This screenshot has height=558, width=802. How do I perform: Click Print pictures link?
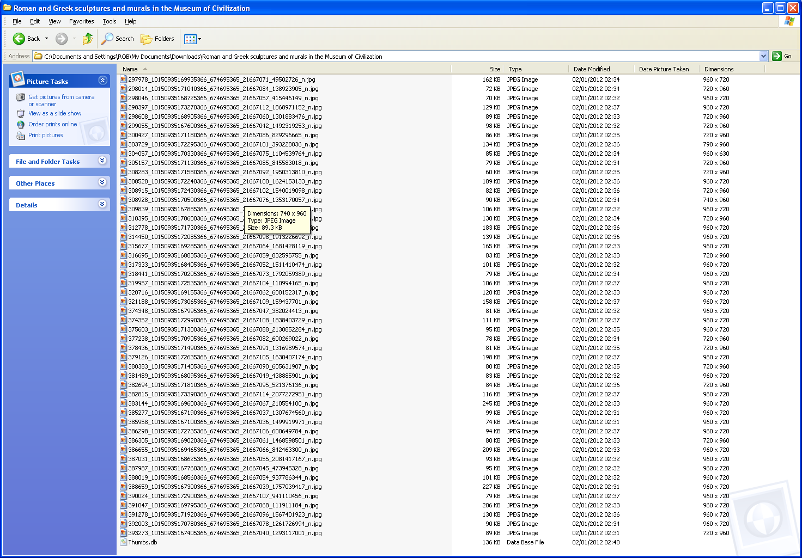click(x=46, y=135)
